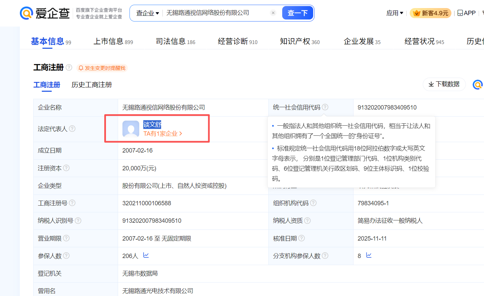Switch to 司法信息 tab
The width and height of the screenshot is (484, 296).
click(x=175, y=41)
